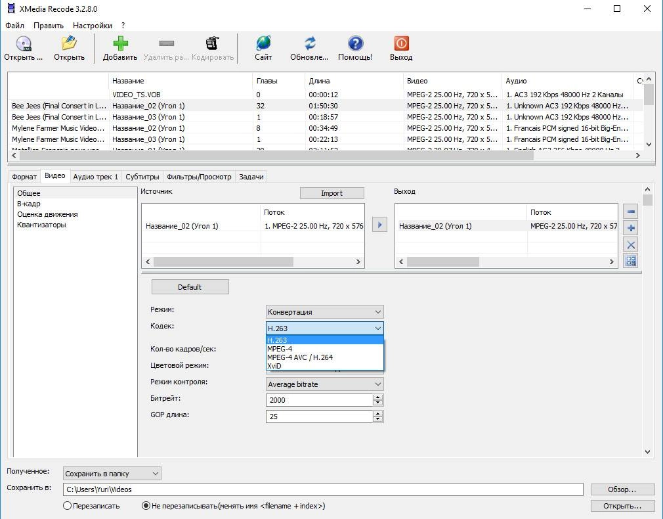
Task: Switch to the Аудио трек 1 tab
Action: (96, 177)
